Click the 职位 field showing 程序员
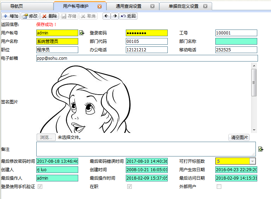This screenshot has width=271, height=199. click(57, 50)
